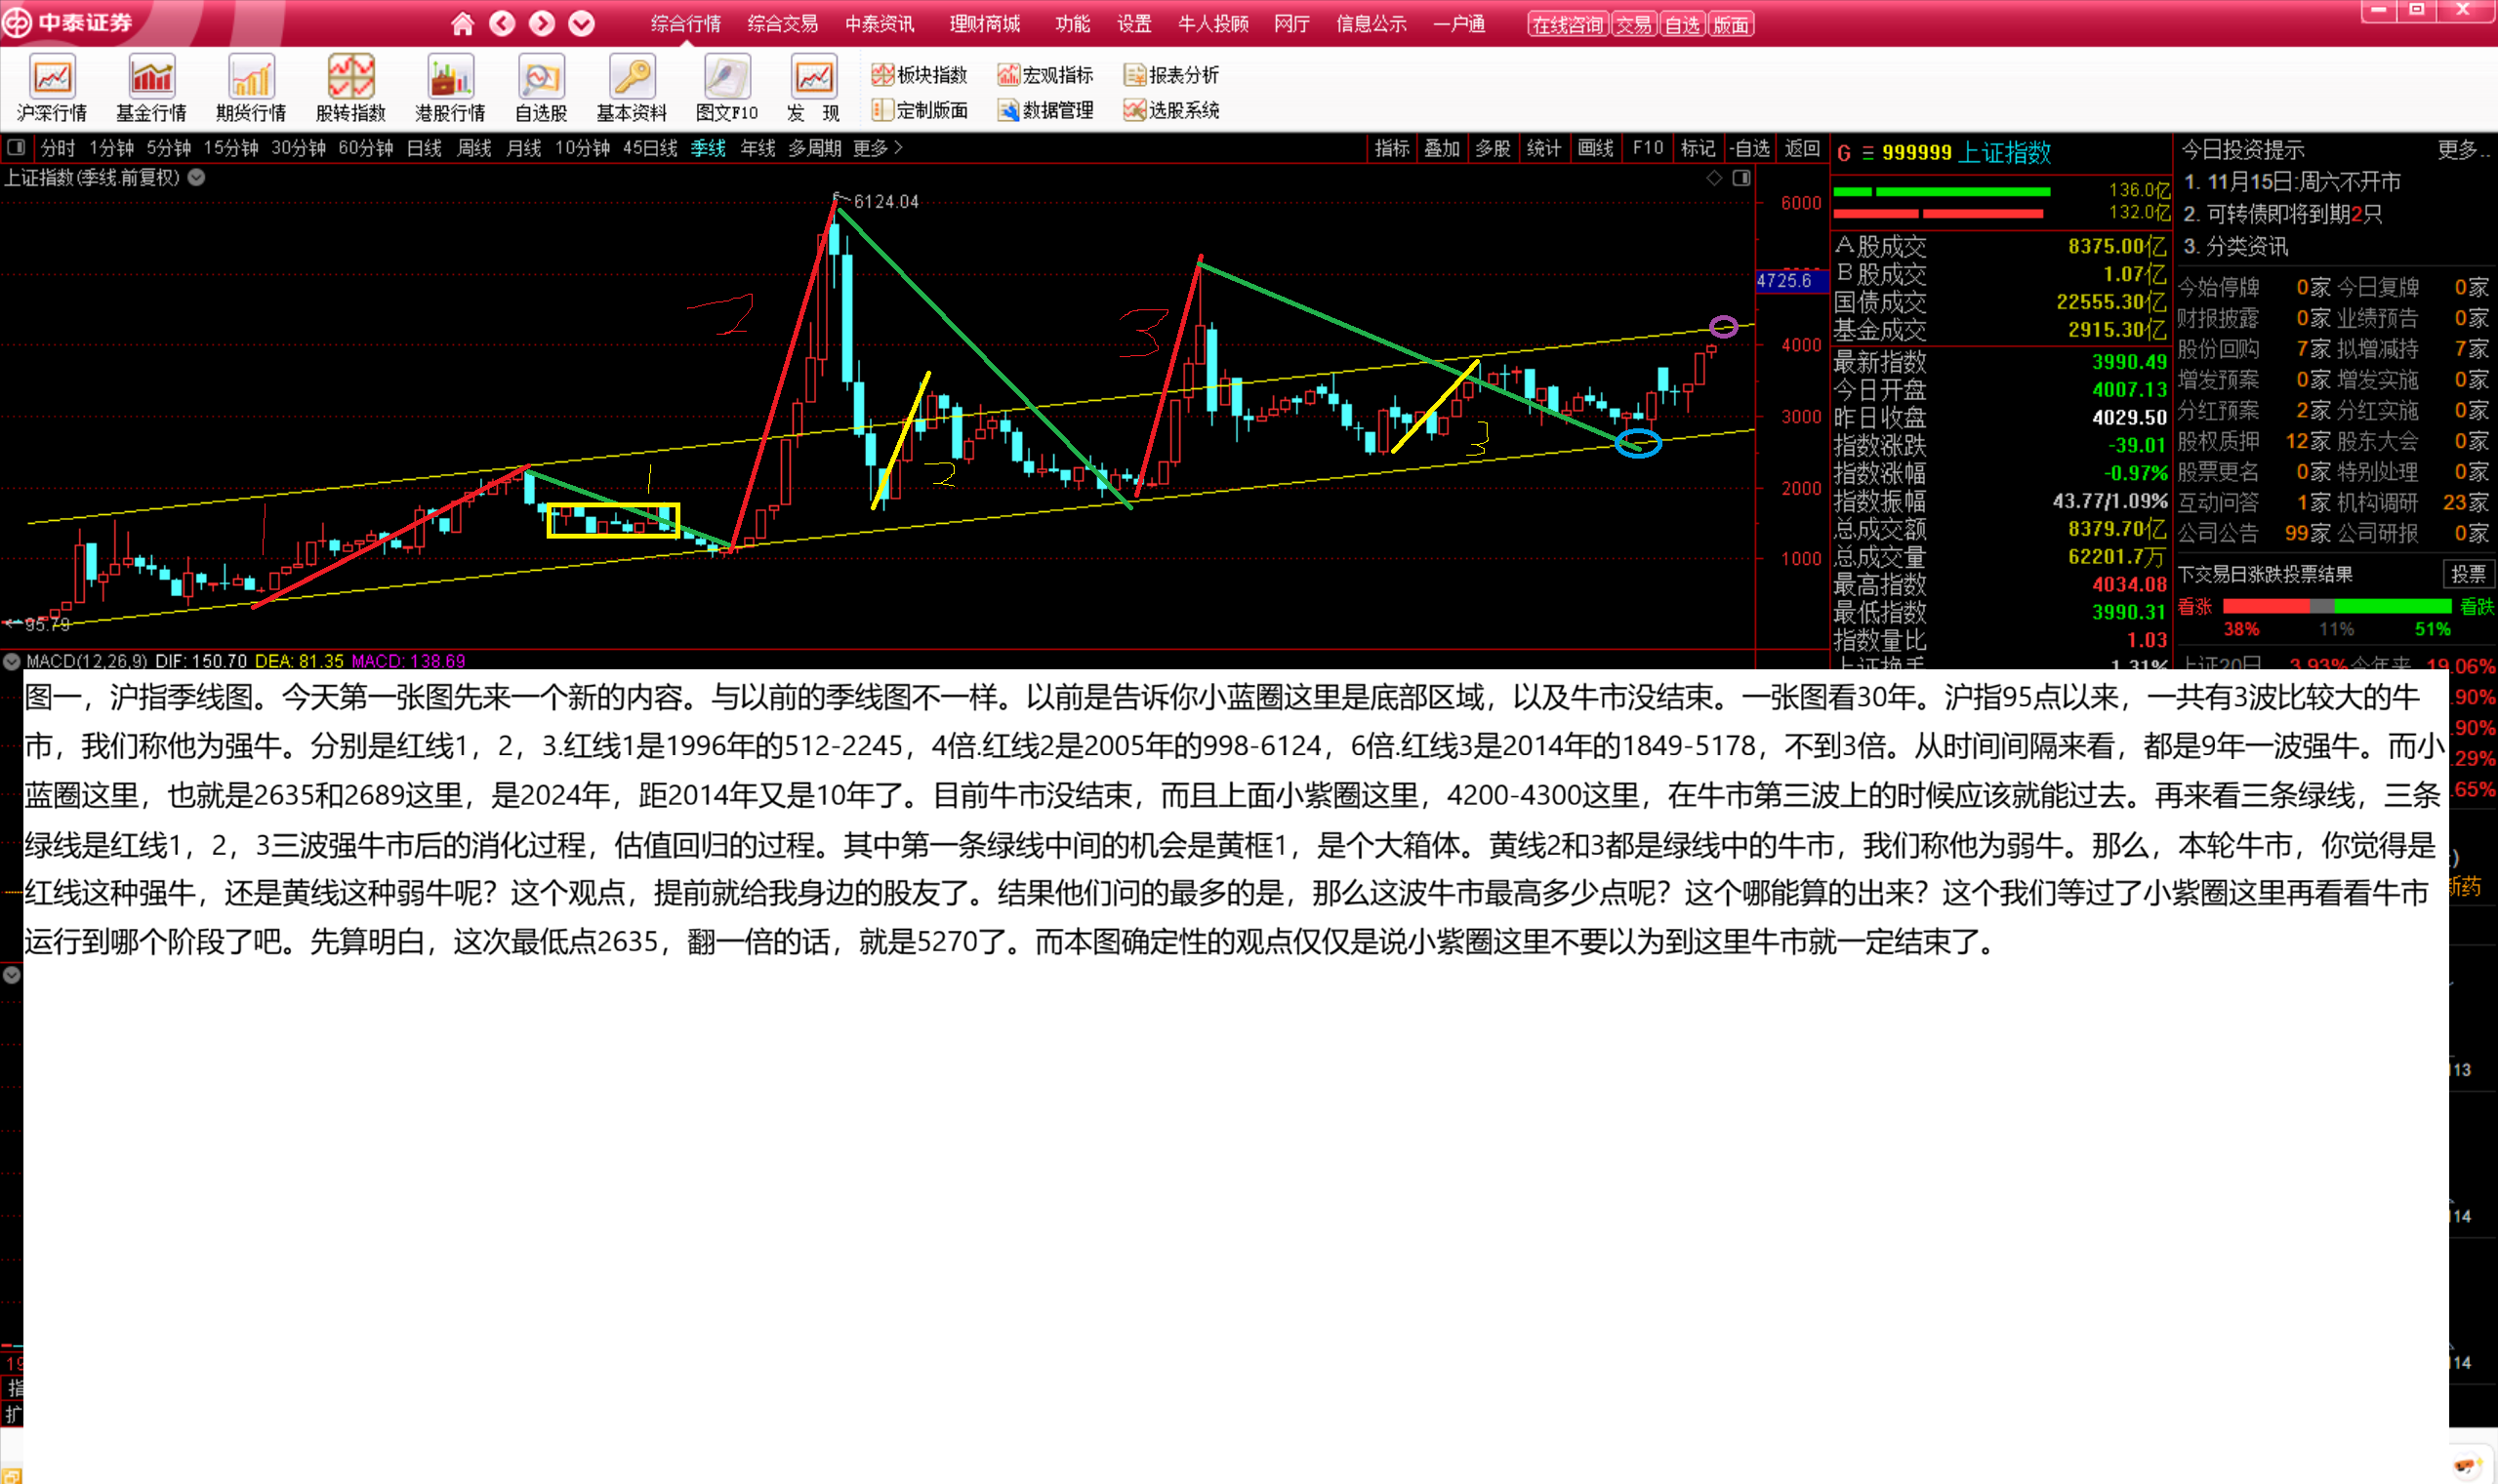
Task: Open the 基金行情 fund icon
Action: pyautogui.click(x=151, y=78)
